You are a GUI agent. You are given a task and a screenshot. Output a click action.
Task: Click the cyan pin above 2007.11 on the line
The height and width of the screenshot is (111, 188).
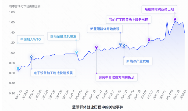click(x=77, y=52)
